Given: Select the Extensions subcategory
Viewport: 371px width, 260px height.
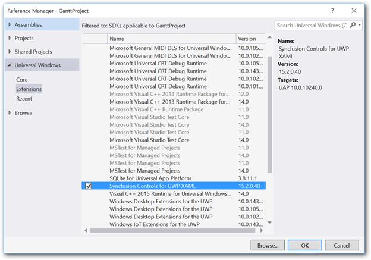Looking at the screenshot, I should [x=29, y=89].
